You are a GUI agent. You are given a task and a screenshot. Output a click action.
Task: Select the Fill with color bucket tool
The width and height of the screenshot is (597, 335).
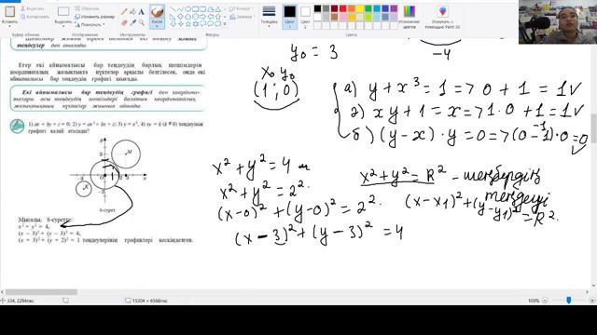(x=132, y=12)
